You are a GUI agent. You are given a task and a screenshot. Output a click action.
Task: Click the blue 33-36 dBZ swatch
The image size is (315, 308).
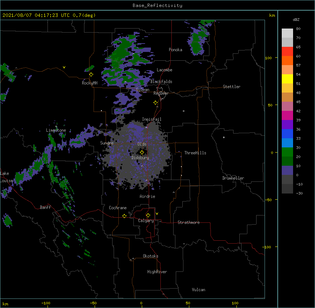point(287,134)
